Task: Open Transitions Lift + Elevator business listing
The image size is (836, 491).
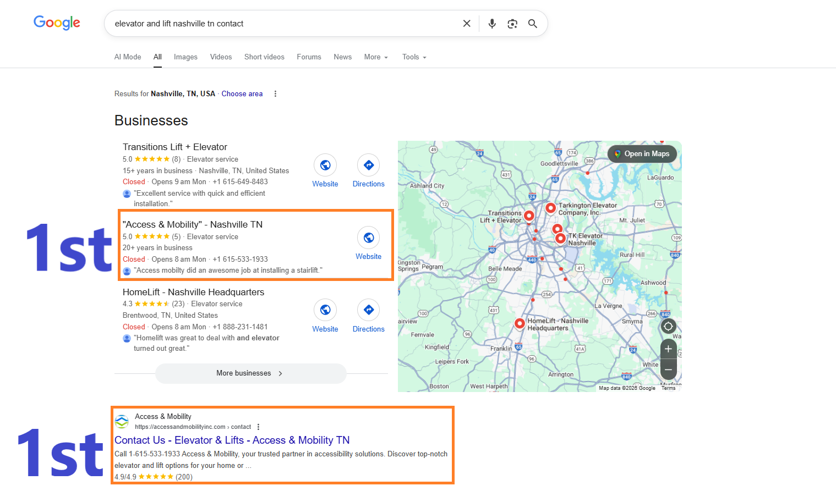Action: [175, 147]
